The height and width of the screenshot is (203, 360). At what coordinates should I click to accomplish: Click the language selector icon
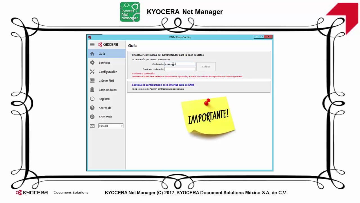click(x=92, y=126)
